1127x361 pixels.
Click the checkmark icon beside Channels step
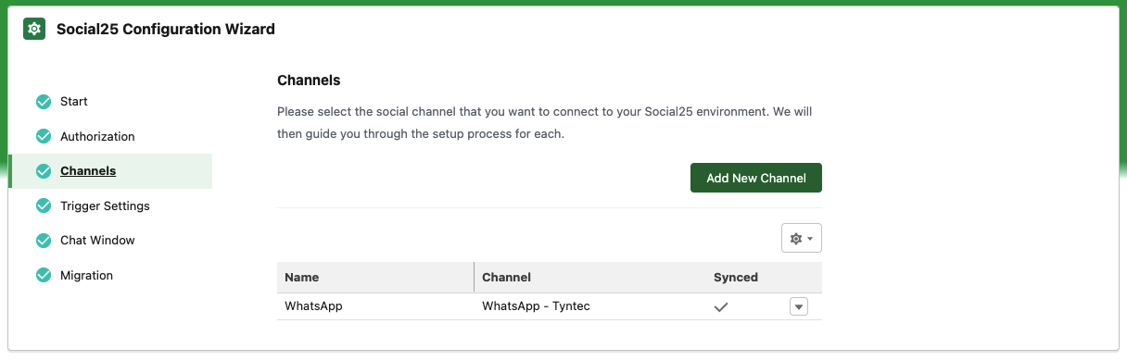[43, 171]
